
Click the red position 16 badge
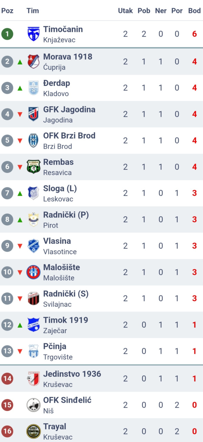click(x=7, y=431)
